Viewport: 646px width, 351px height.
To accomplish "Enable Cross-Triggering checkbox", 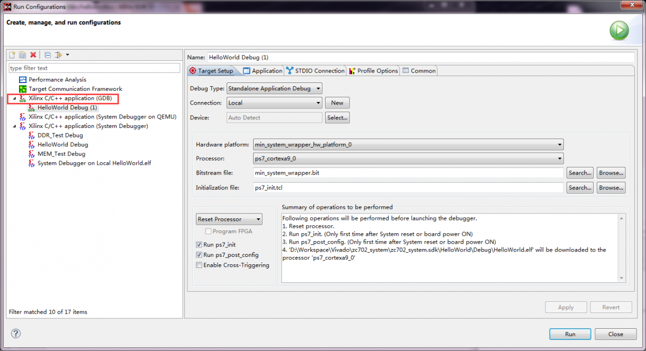I will (199, 265).
